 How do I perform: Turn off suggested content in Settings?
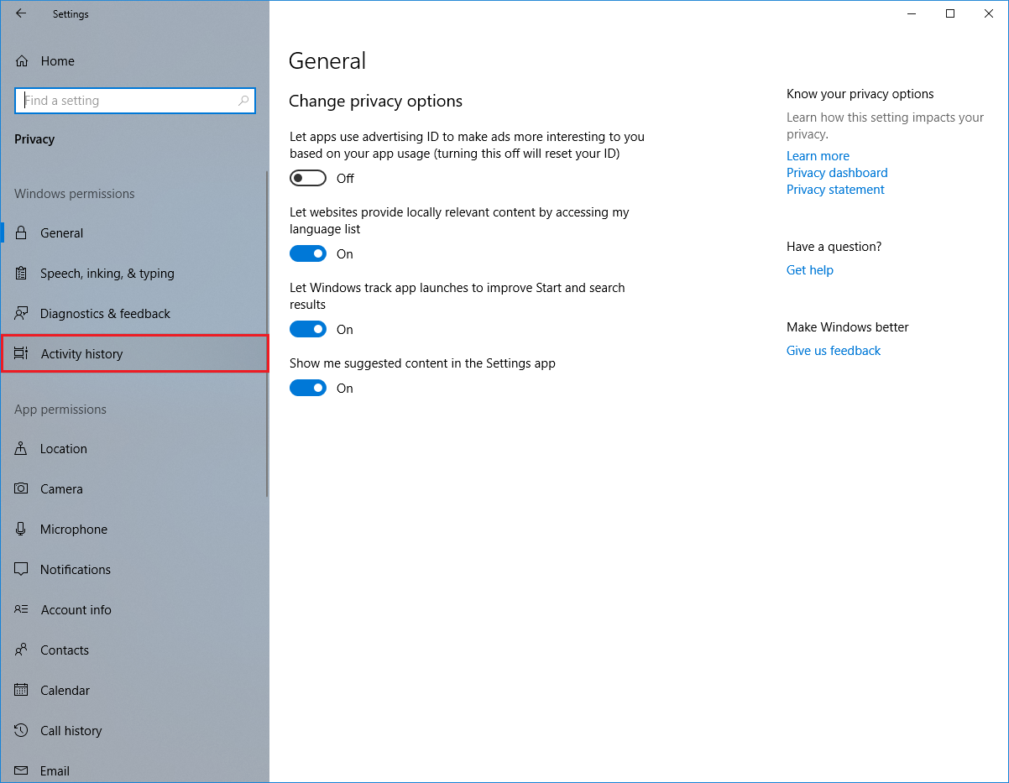308,388
